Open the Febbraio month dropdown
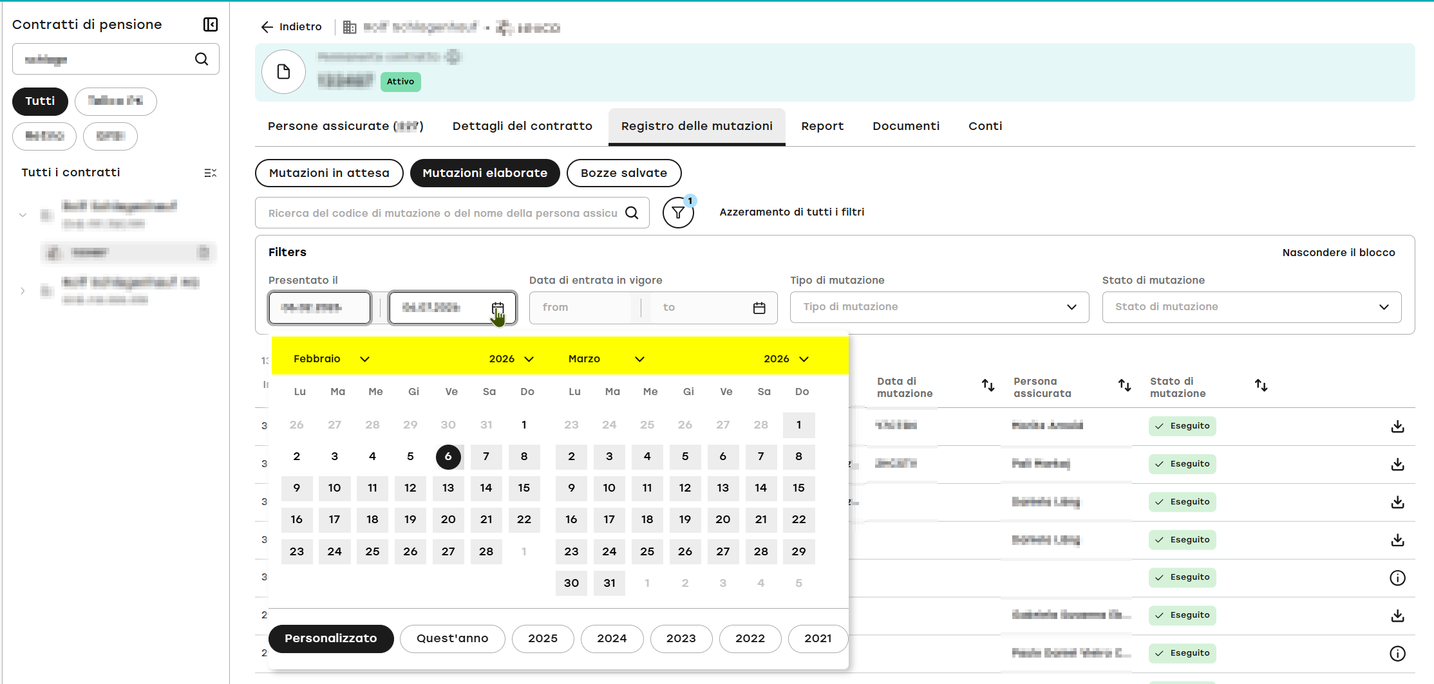Image resolution: width=1434 pixels, height=684 pixels. pos(332,359)
